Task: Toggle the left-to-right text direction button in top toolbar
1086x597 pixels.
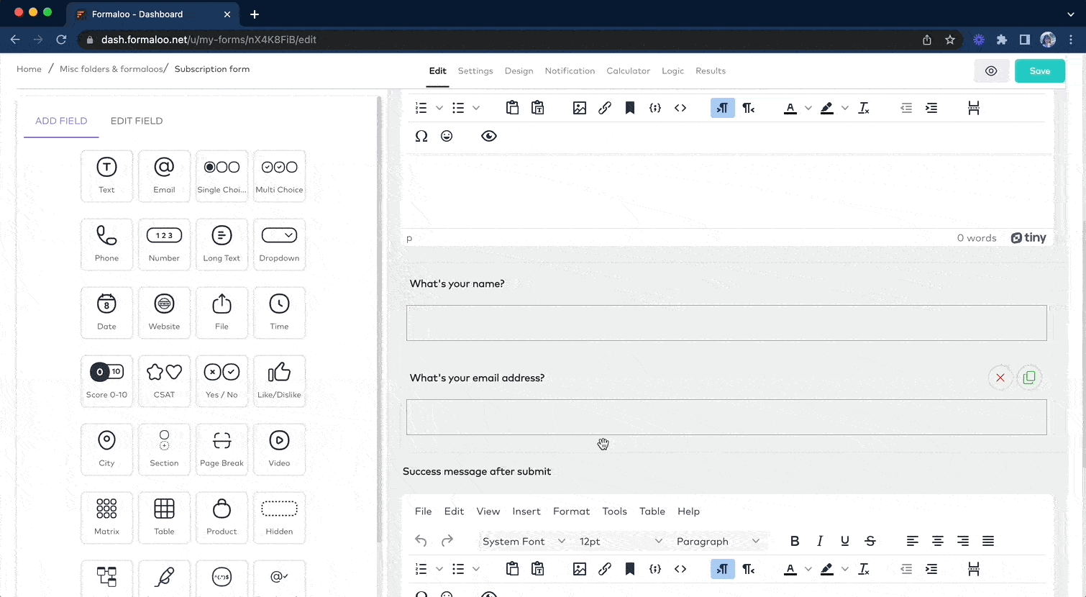Action: [722, 108]
